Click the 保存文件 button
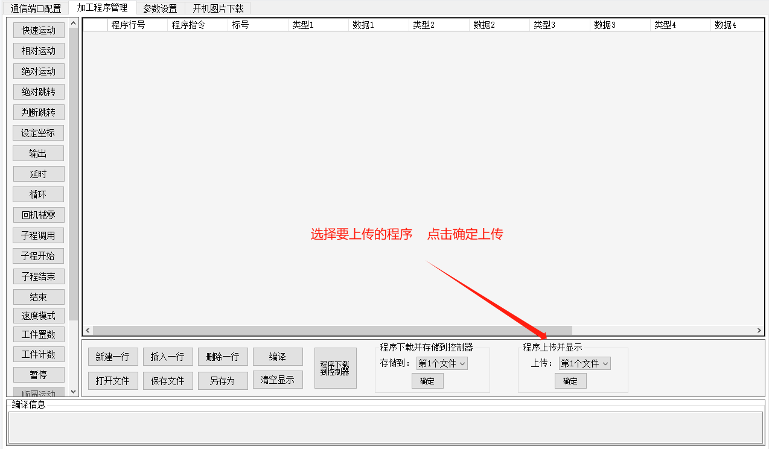Screen dimensions: 769x449 pyautogui.click(x=168, y=381)
